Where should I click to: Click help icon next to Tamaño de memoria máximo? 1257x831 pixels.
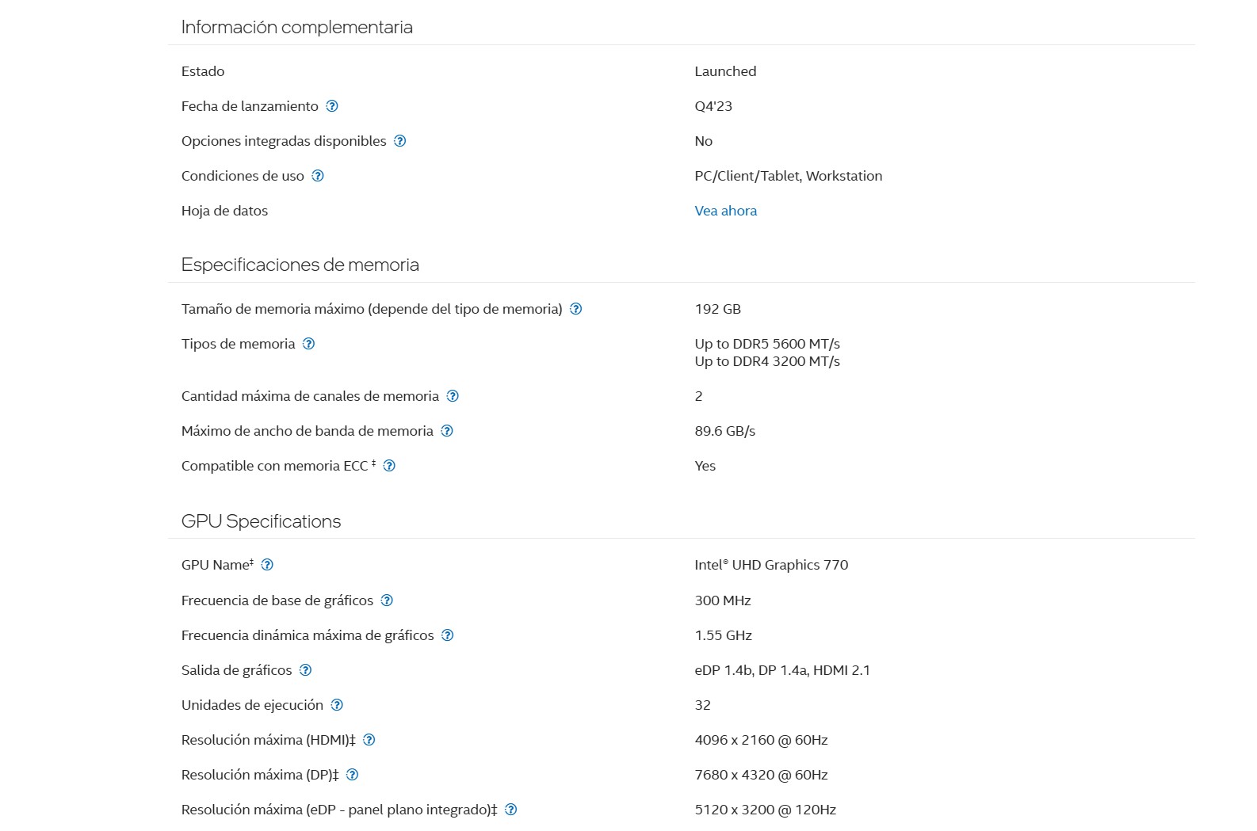click(576, 309)
